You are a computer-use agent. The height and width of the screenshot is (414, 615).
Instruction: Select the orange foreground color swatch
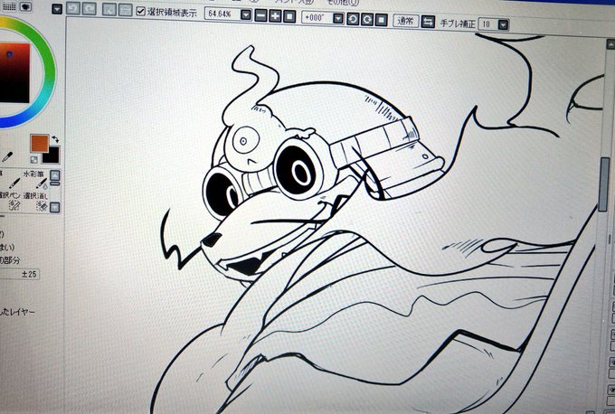coord(39,144)
